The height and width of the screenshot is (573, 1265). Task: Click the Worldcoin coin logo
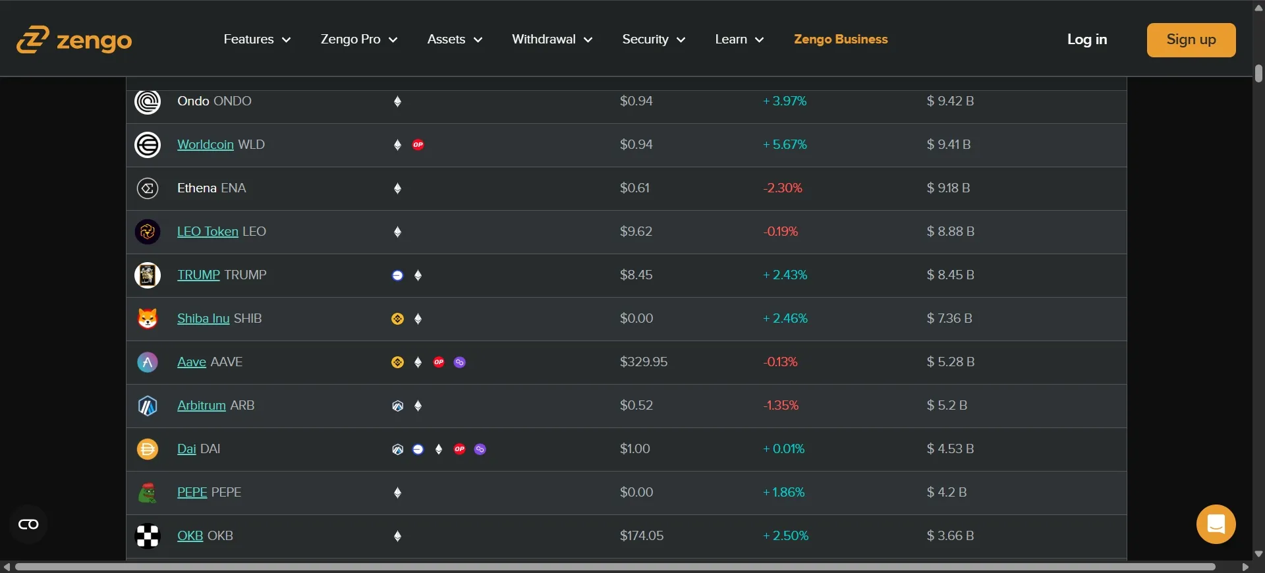coord(148,145)
